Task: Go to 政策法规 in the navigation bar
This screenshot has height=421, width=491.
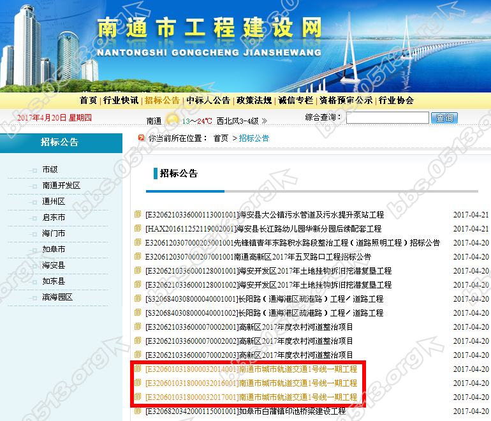Action: click(253, 100)
